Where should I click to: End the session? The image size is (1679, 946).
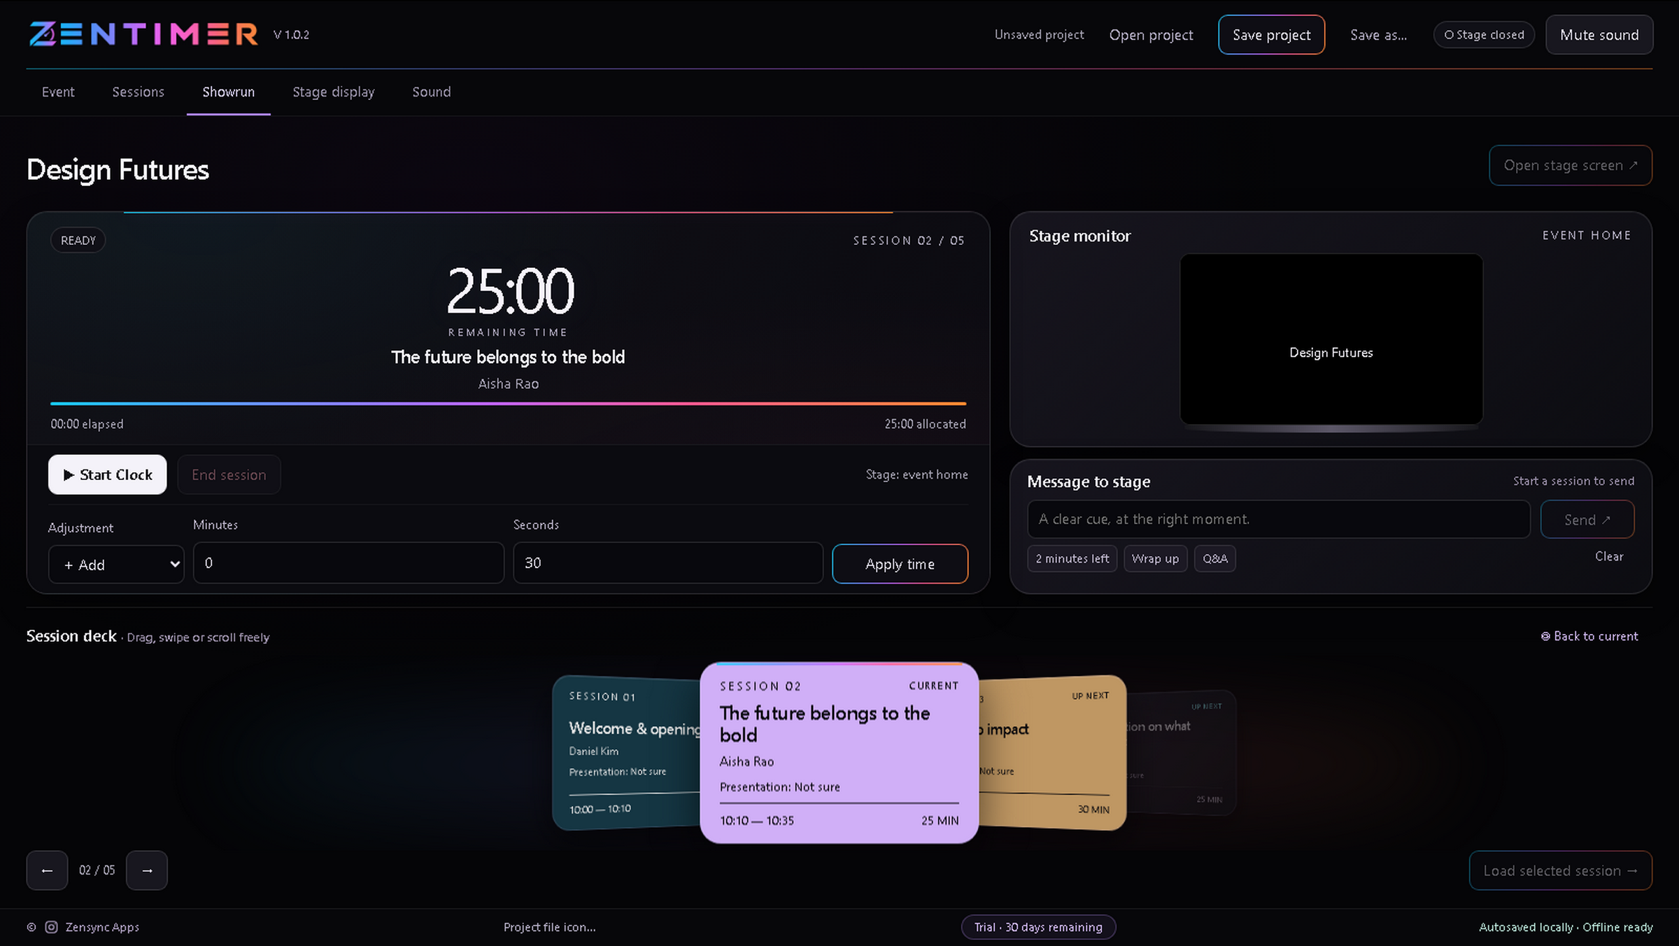pos(229,474)
